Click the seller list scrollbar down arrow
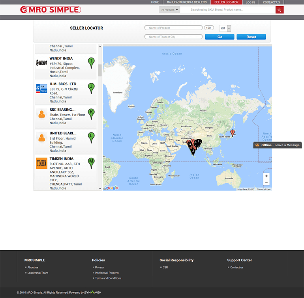Image resolution: width=304 pixels, height=298 pixels. (100, 188)
